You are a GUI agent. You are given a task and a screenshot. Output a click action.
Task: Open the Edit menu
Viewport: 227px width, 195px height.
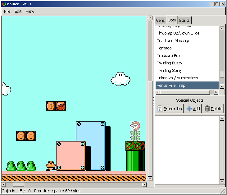18,11
